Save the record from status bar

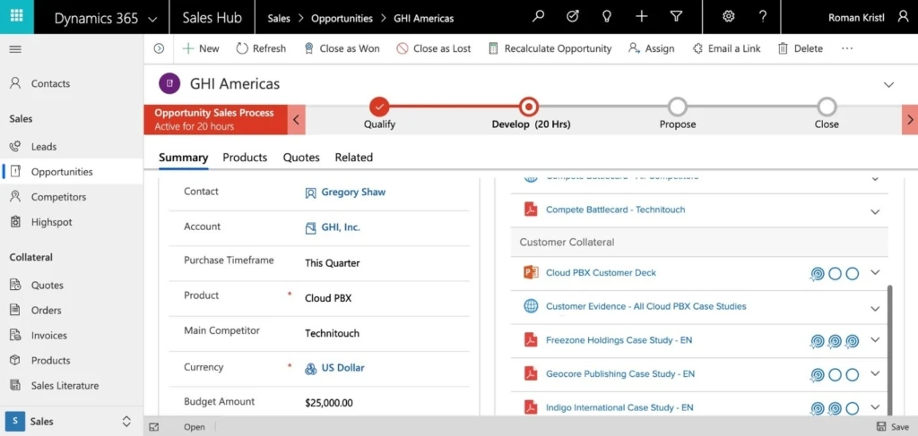(x=893, y=427)
